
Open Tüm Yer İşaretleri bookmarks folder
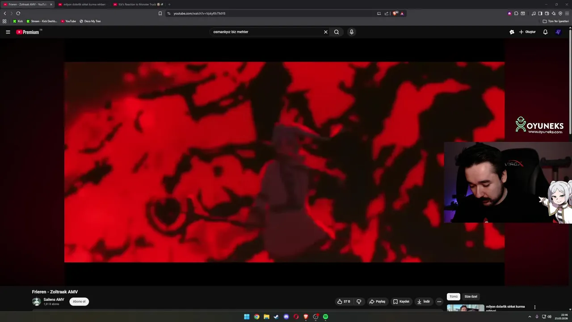[555, 21]
